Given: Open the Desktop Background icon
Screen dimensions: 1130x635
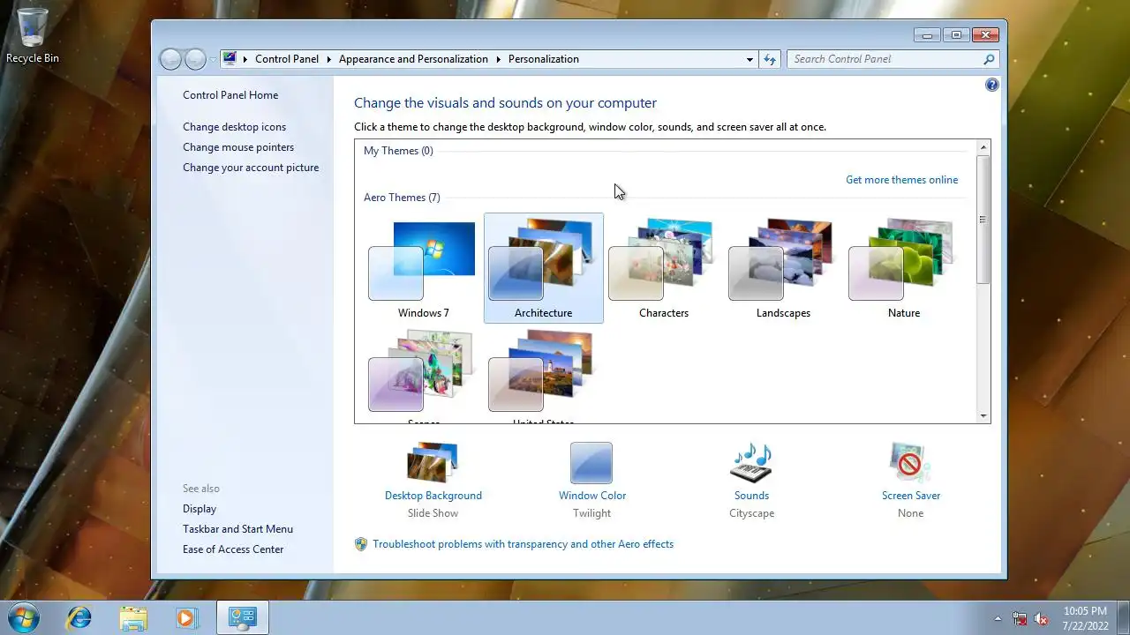Looking at the screenshot, I should click(433, 462).
